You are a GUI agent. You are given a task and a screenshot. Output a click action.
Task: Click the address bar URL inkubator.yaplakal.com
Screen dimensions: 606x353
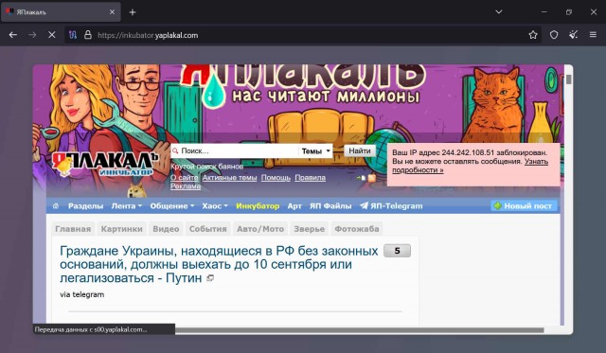click(148, 35)
